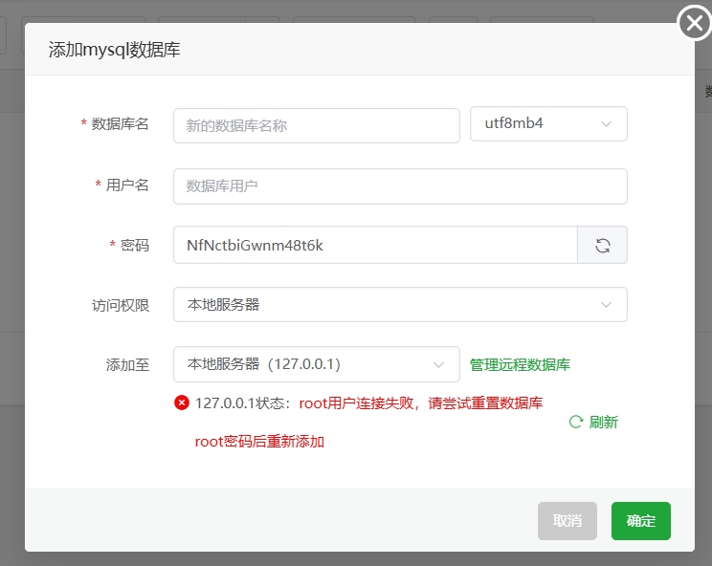Click the 访问权限 field label
712x566 pixels.
click(121, 305)
